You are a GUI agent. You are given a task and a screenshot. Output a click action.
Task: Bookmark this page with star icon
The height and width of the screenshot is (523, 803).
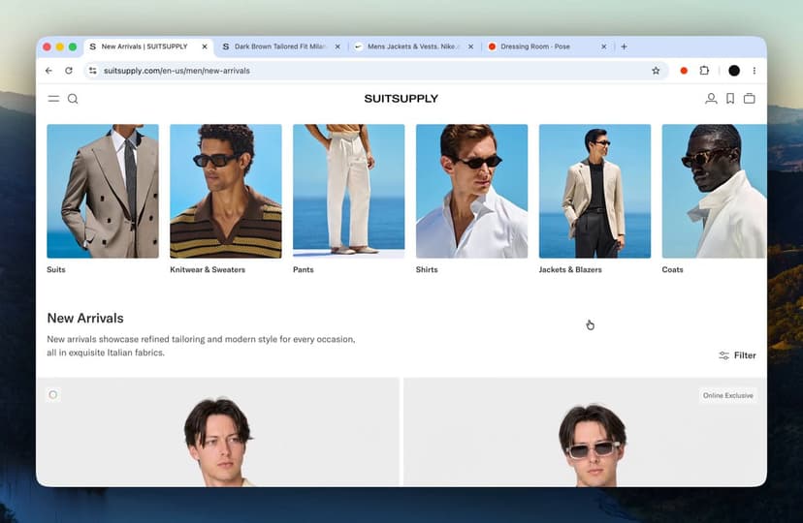coord(656,71)
